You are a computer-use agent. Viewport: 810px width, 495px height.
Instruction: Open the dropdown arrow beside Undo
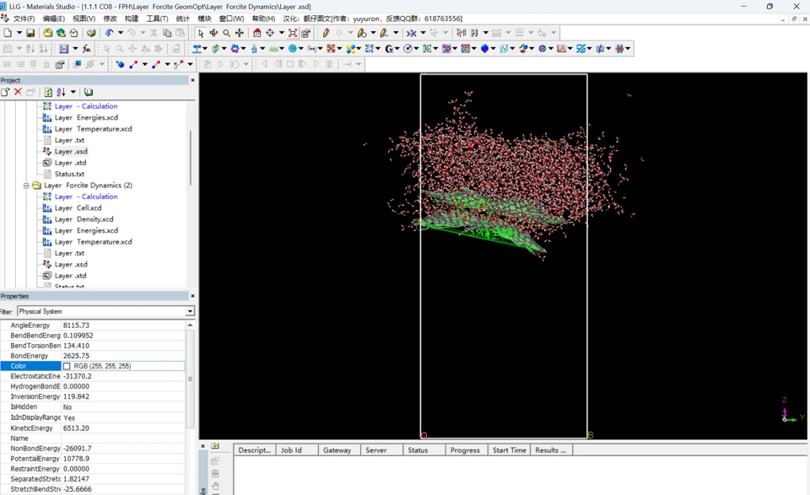pos(121,33)
